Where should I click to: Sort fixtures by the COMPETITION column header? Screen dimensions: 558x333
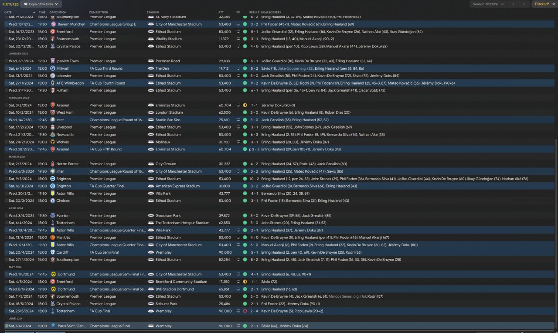(x=99, y=12)
